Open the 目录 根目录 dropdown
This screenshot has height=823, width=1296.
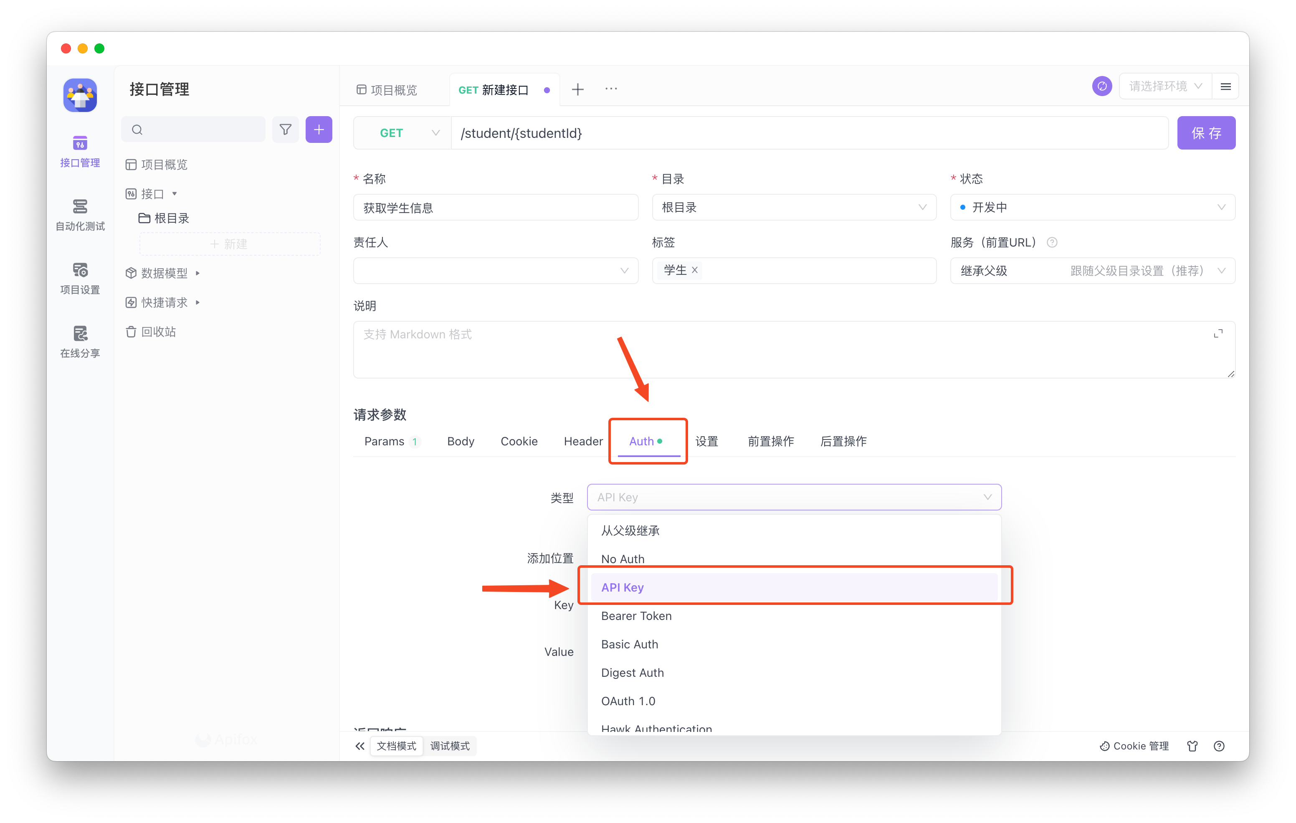[794, 207]
